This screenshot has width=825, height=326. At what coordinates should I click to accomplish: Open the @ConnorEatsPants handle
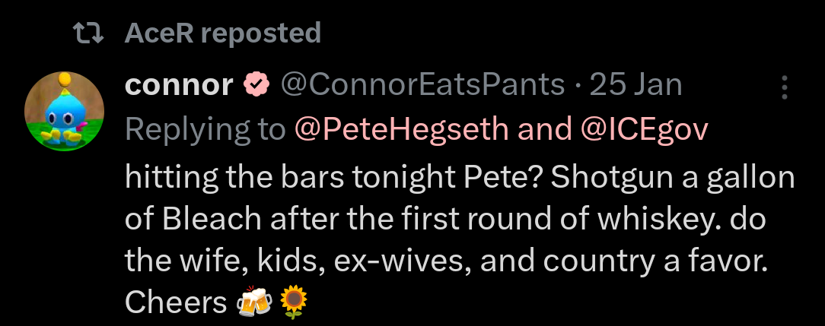point(423,85)
